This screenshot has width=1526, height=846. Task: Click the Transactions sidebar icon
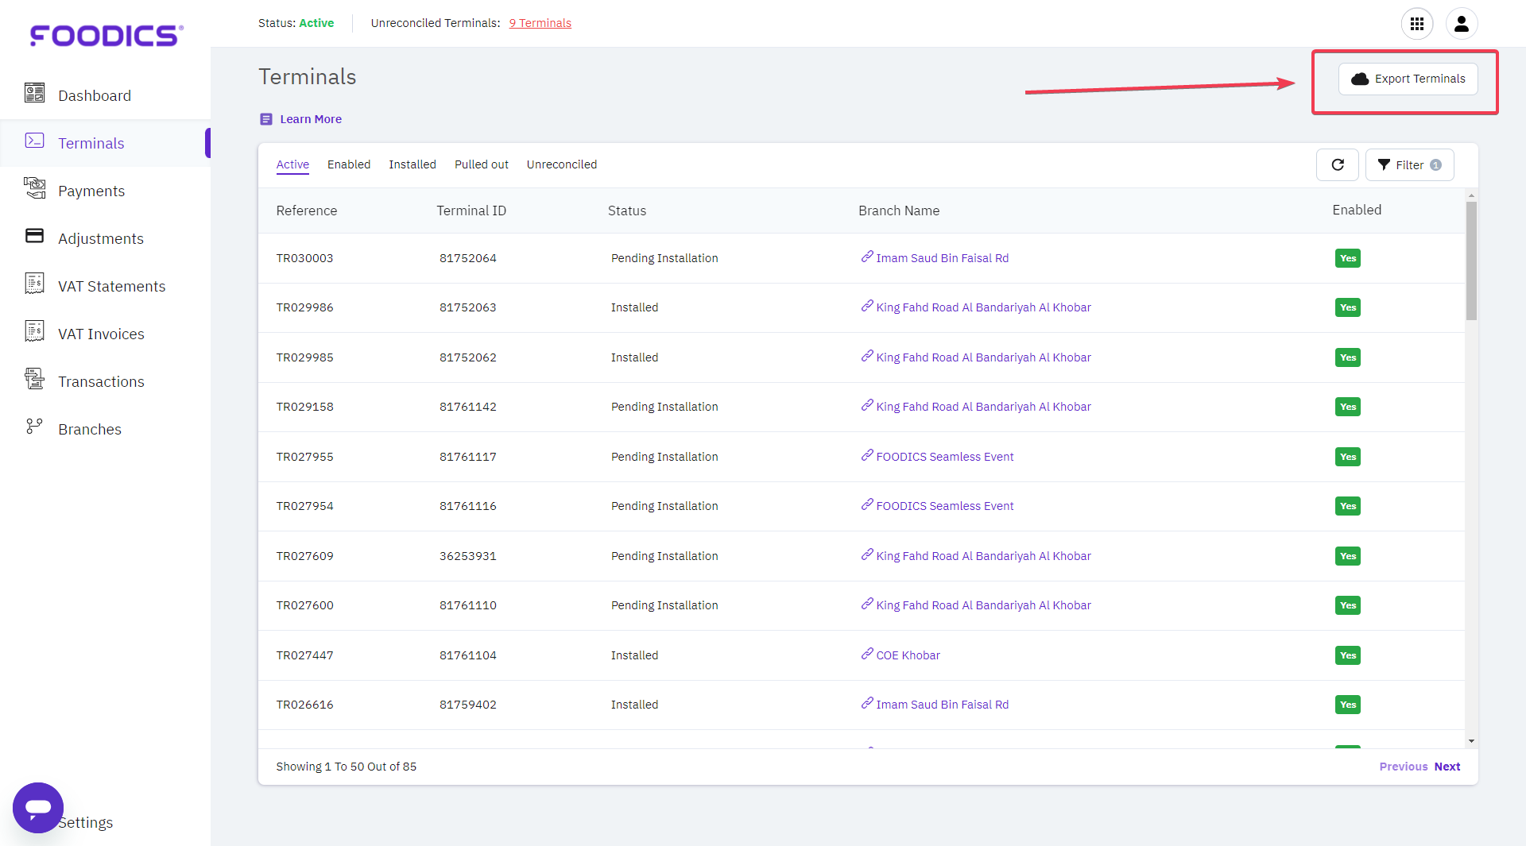[x=34, y=379]
